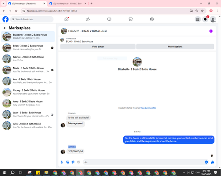221x176 pixels.
Task: Open Joan - 2 Beds 1 Bath House chat
Action: 28,114
